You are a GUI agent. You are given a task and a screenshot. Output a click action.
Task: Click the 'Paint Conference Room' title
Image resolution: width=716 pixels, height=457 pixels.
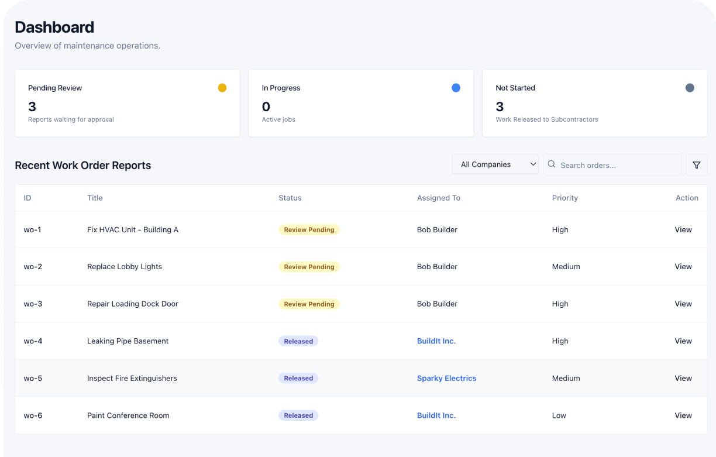pyautogui.click(x=128, y=415)
